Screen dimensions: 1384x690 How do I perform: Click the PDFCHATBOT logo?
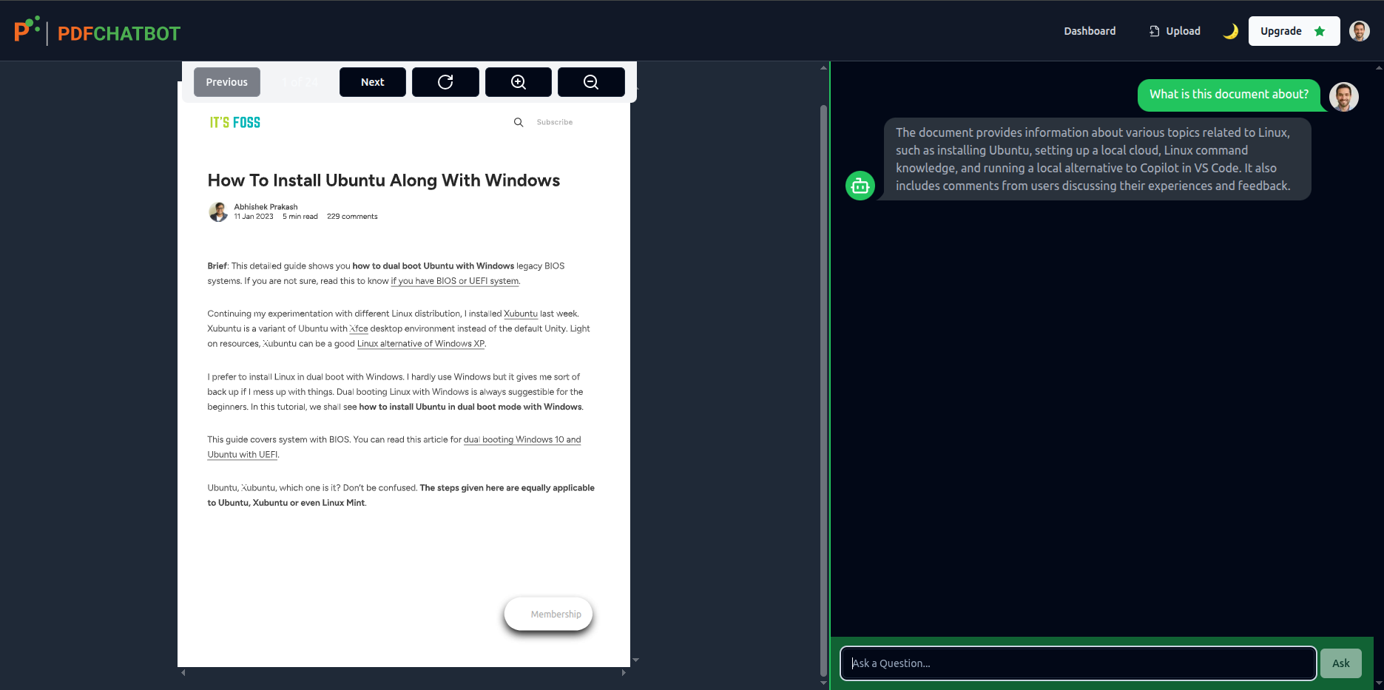97,31
